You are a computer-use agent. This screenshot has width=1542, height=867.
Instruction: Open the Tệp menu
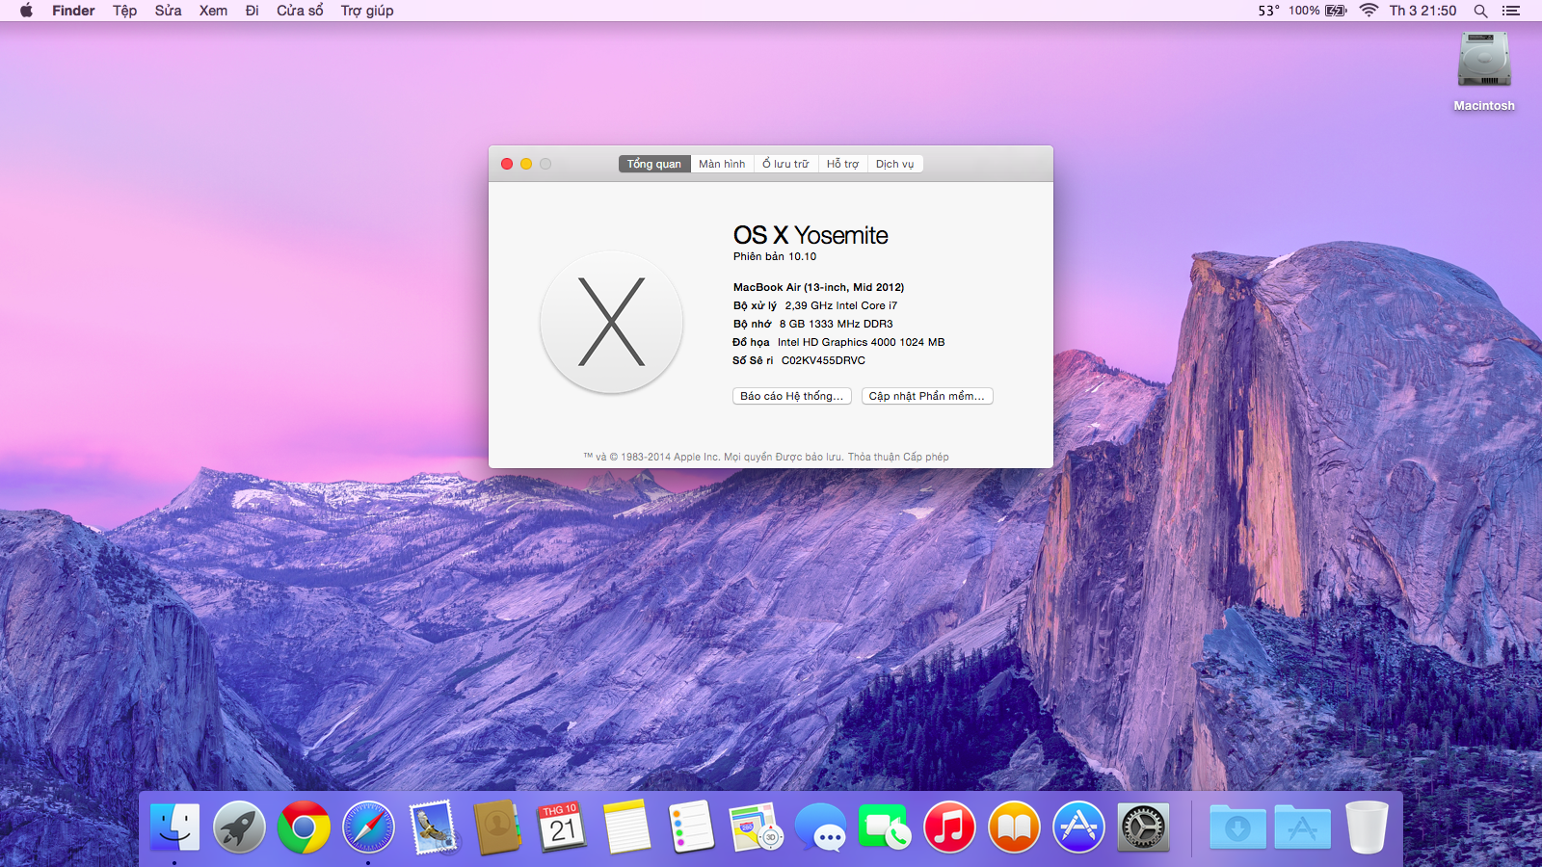124,11
